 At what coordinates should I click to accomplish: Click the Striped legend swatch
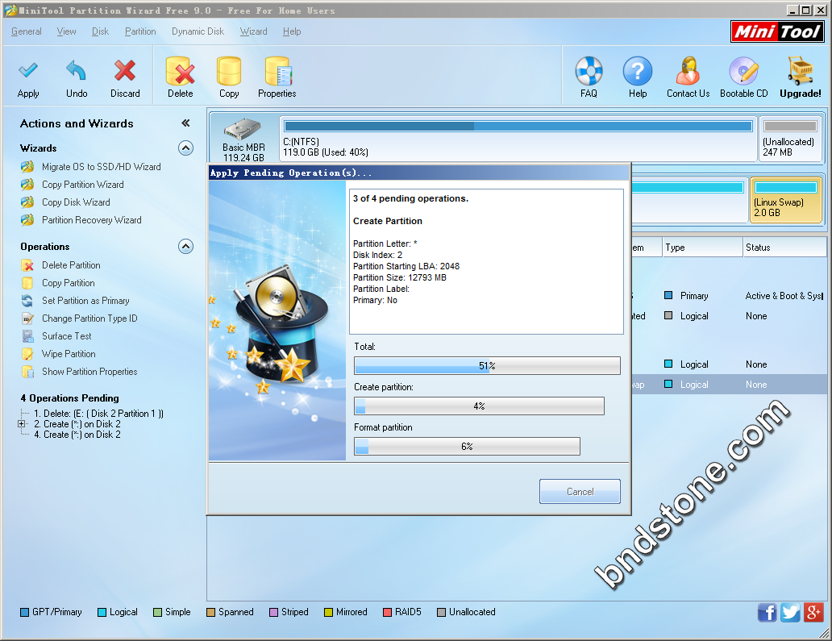(x=274, y=612)
